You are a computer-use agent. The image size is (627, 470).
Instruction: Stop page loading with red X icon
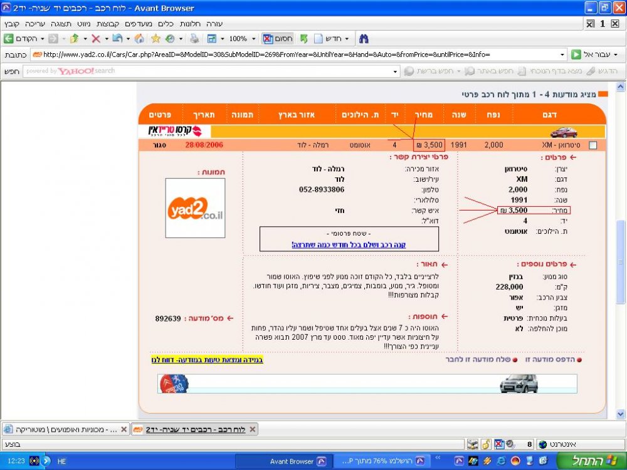[x=95, y=39]
